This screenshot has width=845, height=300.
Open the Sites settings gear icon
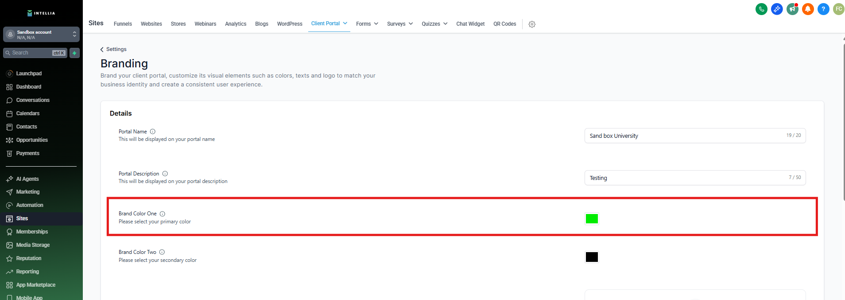532,24
